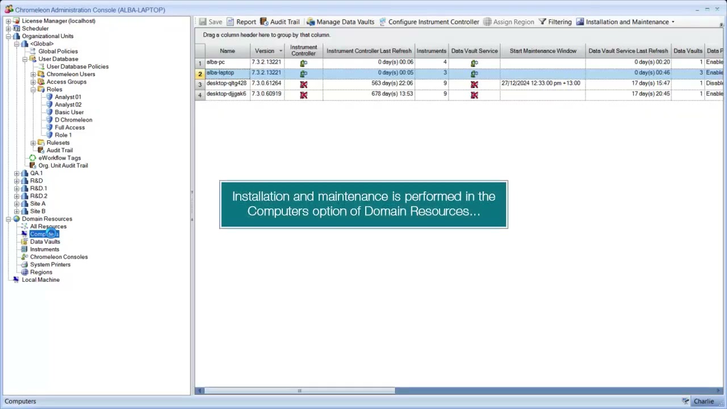
Task: Select the Basic User role
Action: click(x=69, y=112)
